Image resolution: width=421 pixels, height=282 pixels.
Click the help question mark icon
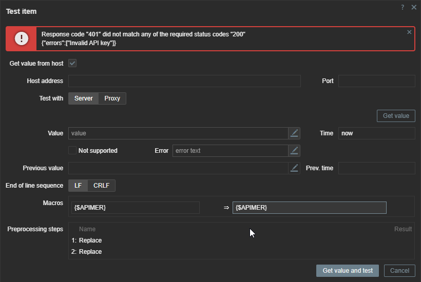403,7
